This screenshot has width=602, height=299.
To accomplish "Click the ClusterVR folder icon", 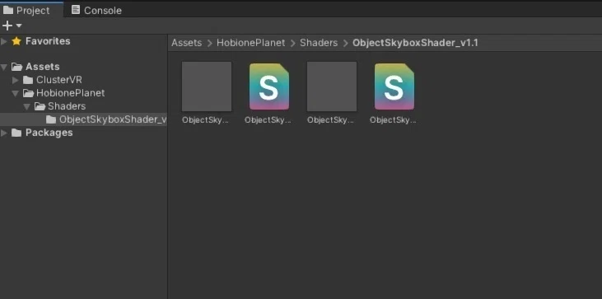I will pos(28,80).
